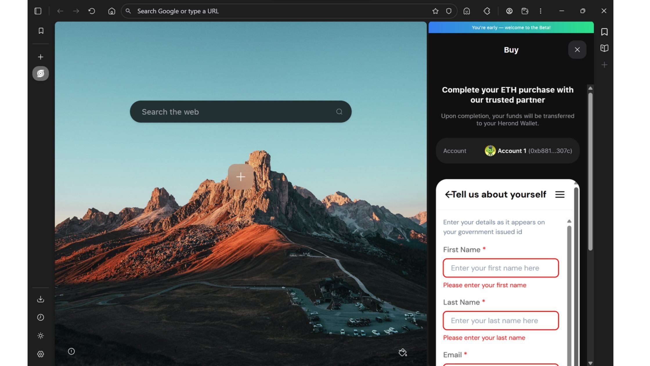The height and width of the screenshot is (366, 650).
Task: Open the wallet icon in toolbar
Action: pyautogui.click(x=525, y=11)
